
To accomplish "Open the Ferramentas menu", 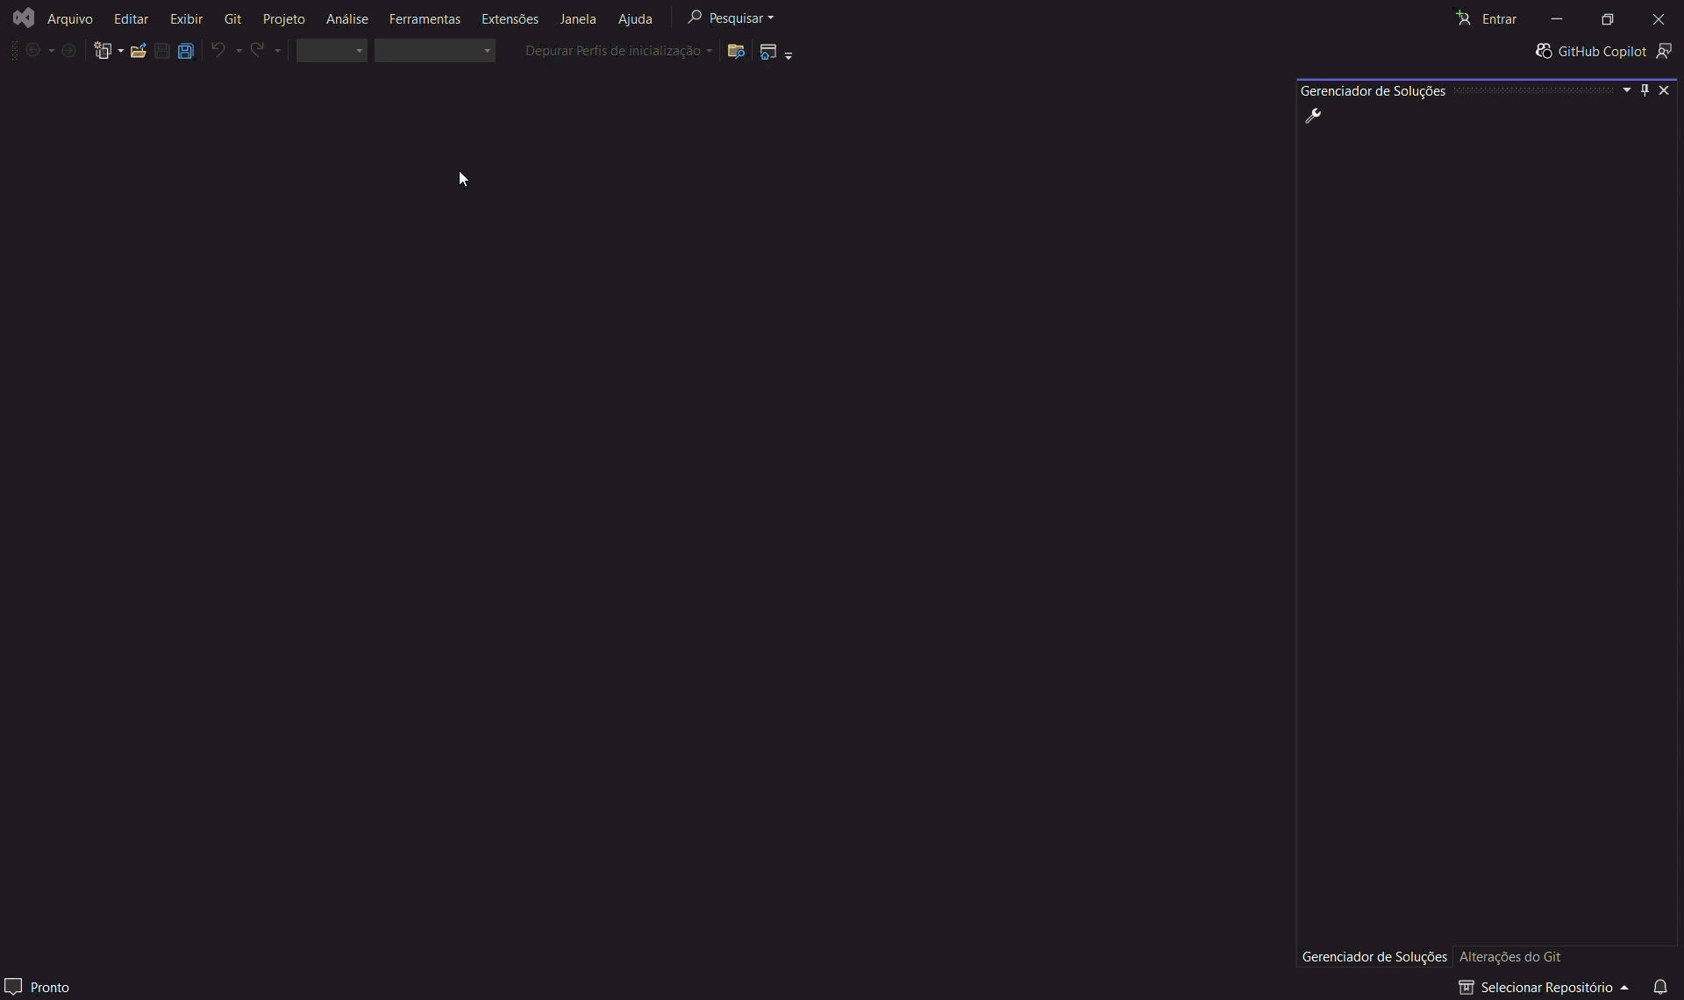I will 425,18.
